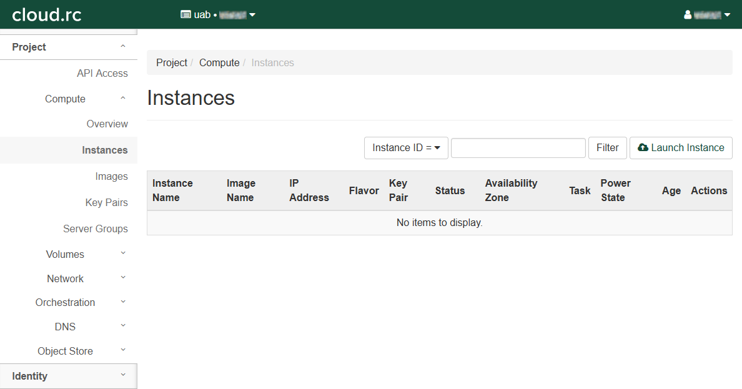The image size is (742, 389).
Task: Click the cloud.rc logo
Action: coord(47,14)
